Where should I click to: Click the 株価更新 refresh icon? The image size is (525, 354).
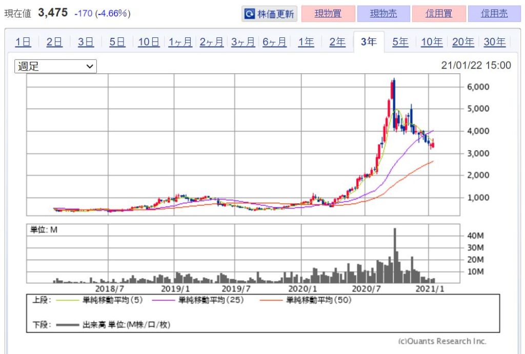[x=250, y=14]
